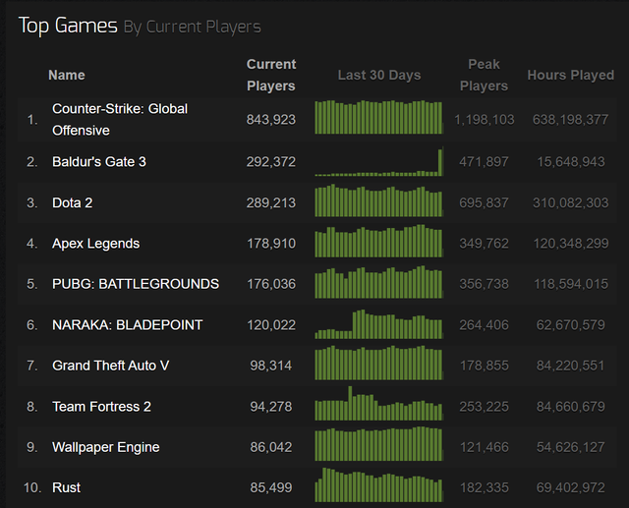Select peak players value 178,855

click(485, 366)
